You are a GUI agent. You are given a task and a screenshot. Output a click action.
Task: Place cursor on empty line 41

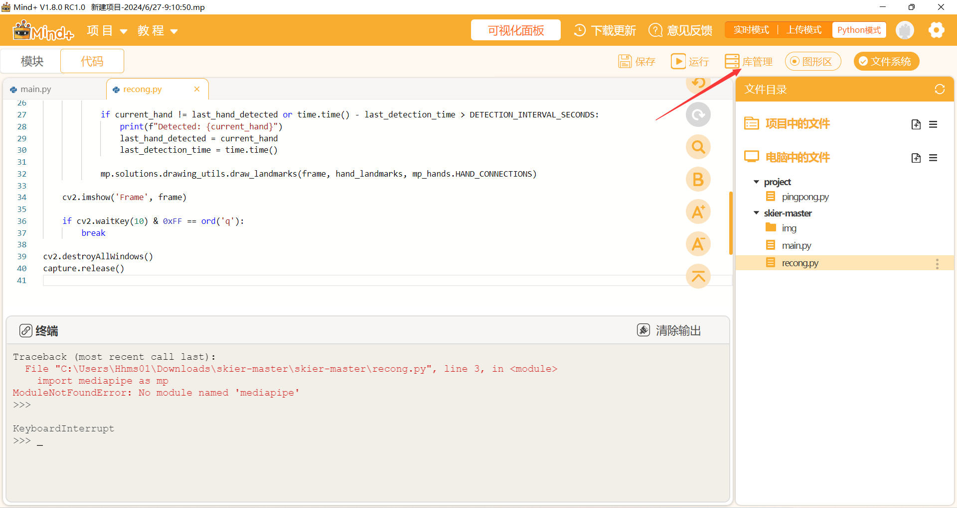[387, 281]
